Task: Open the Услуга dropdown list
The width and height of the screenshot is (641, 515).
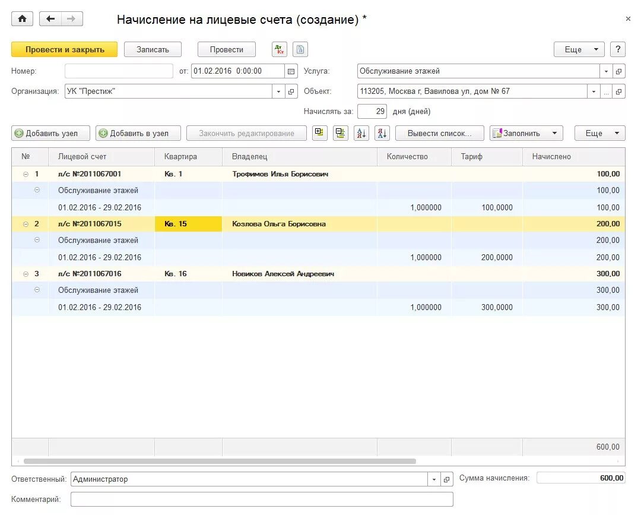Action: pos(606,71)
